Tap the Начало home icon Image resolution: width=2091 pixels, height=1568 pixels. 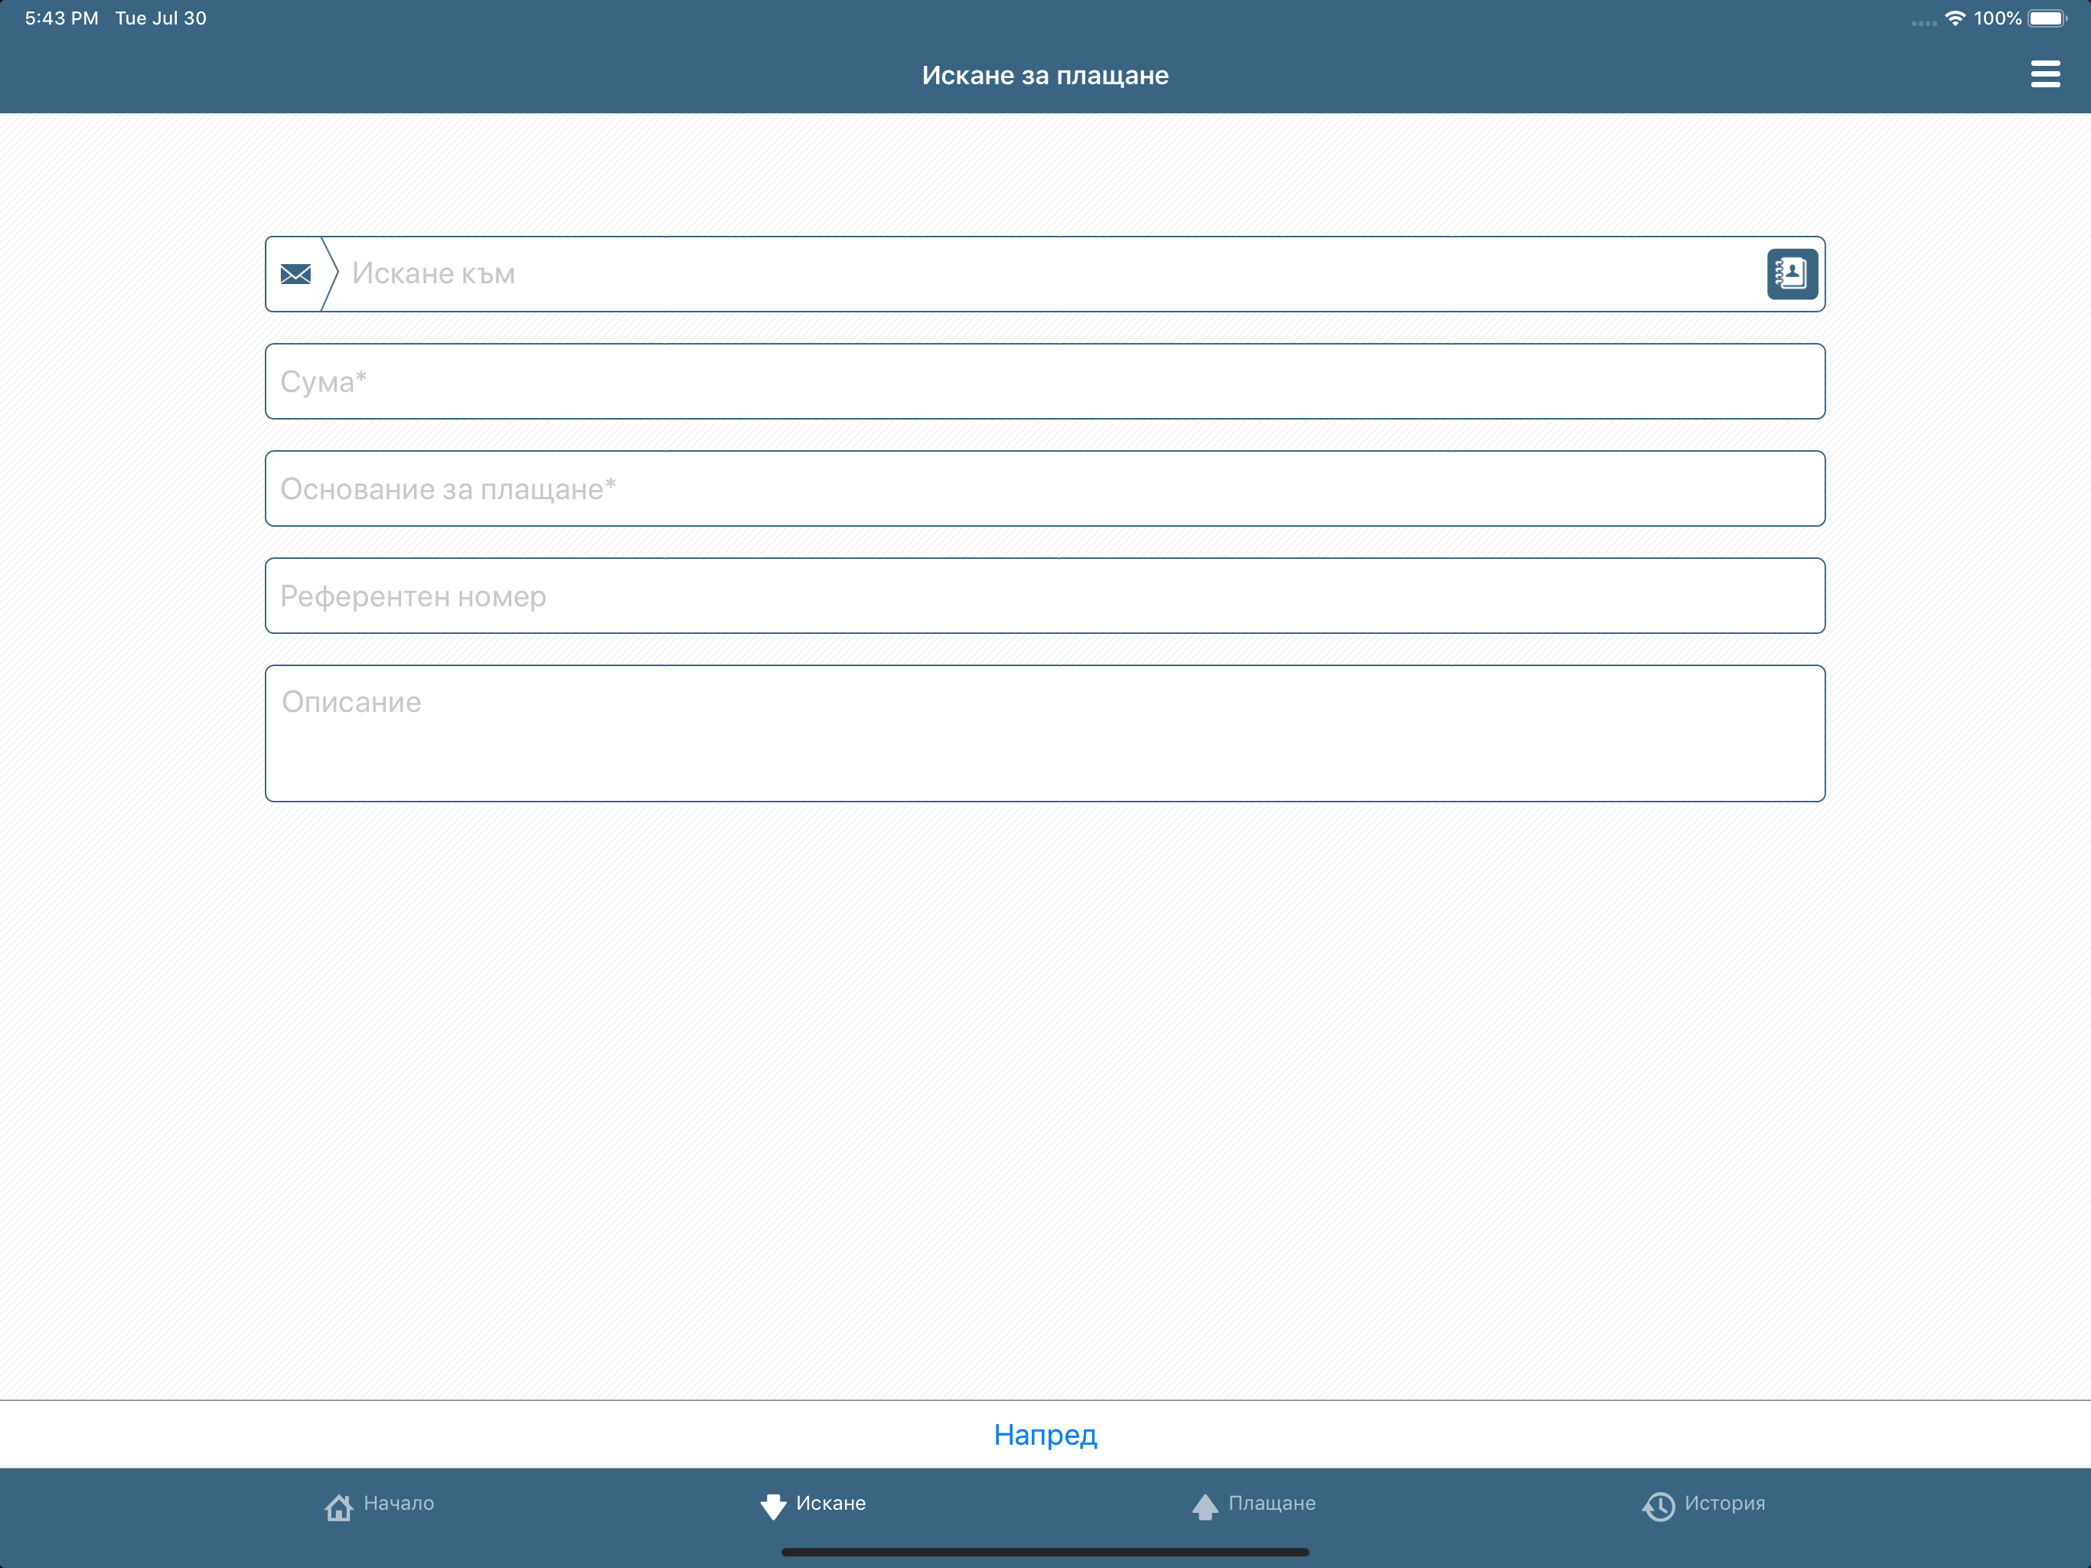point(338,1507)
